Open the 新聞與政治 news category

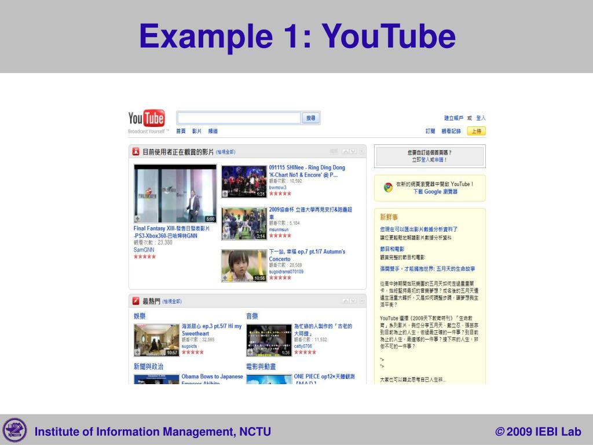point(149,366)
